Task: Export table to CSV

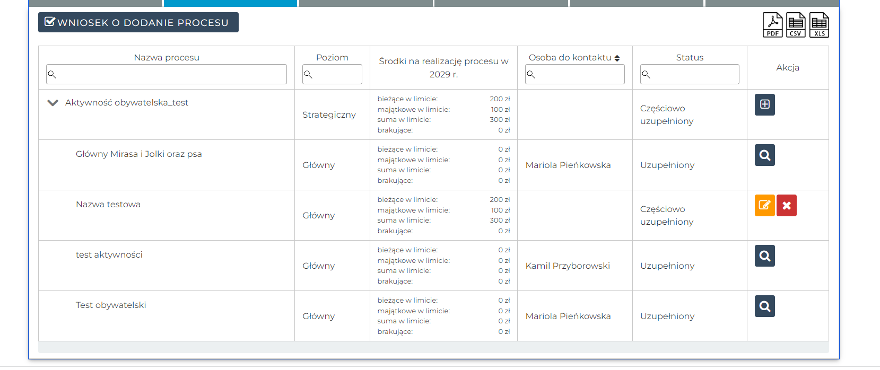Action: tap(796, 25)
